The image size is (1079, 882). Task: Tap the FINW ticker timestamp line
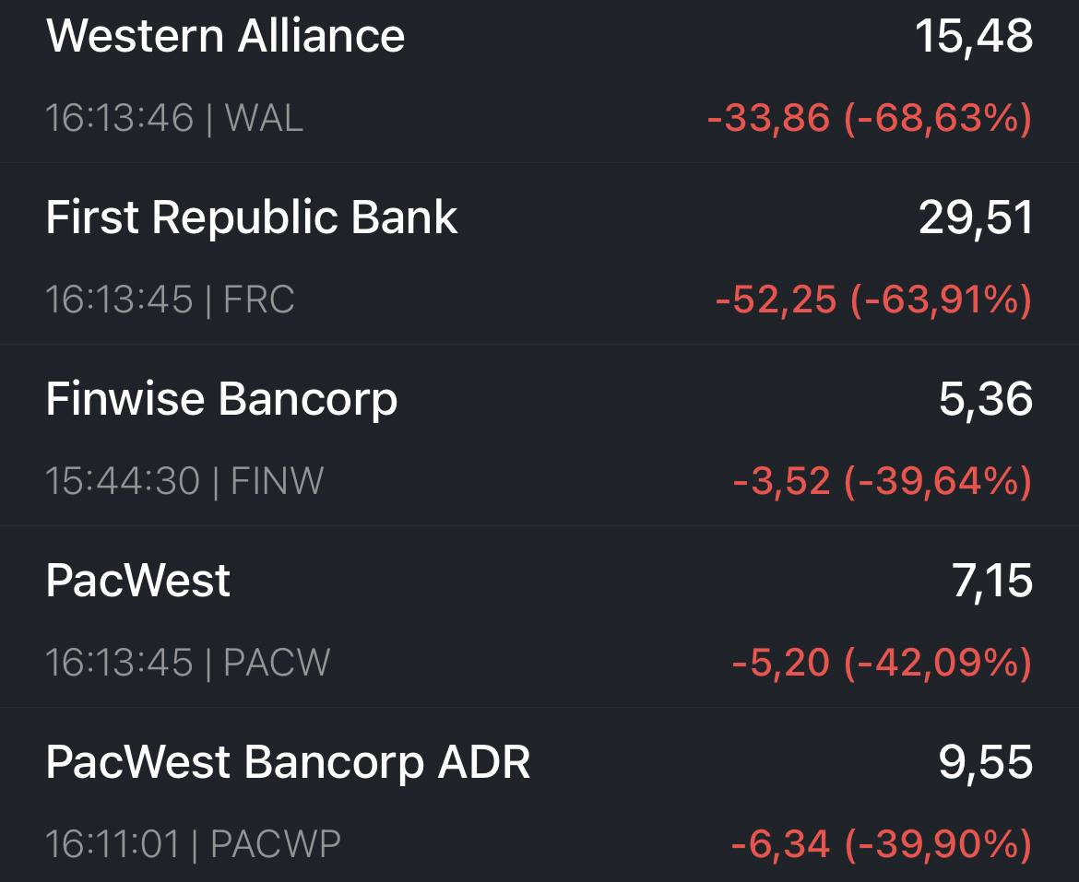(184, 480)
